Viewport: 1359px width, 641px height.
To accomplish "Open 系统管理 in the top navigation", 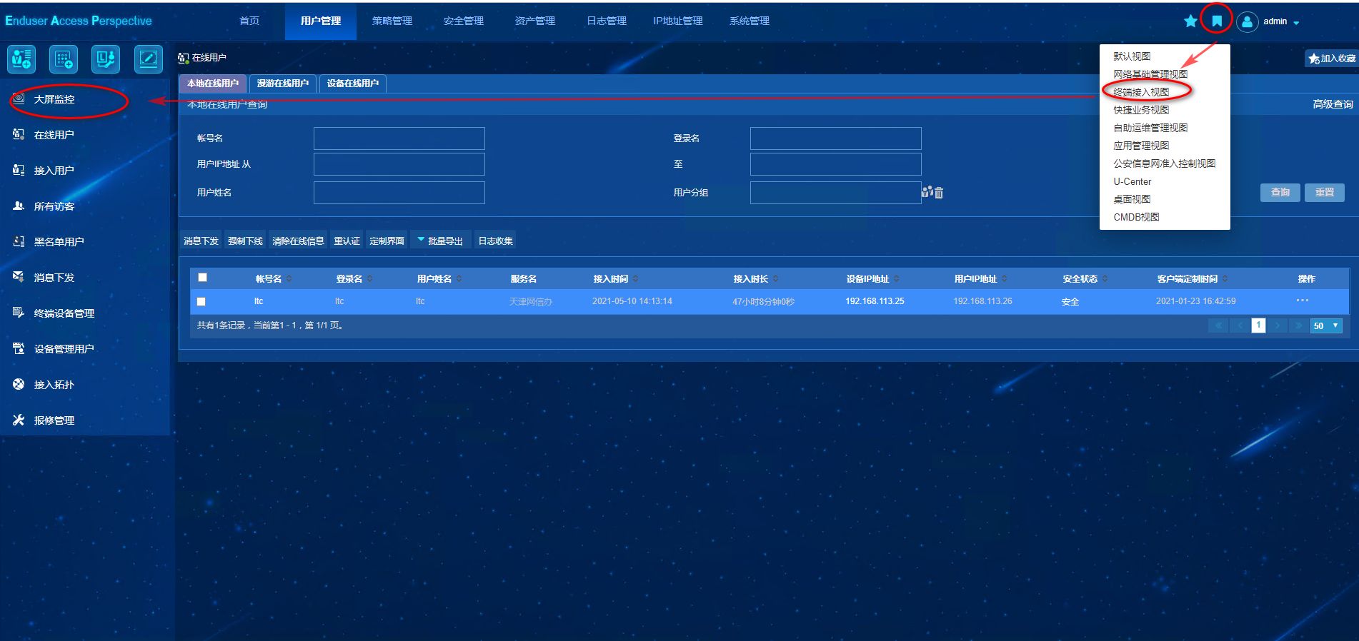I will [750, 21].
